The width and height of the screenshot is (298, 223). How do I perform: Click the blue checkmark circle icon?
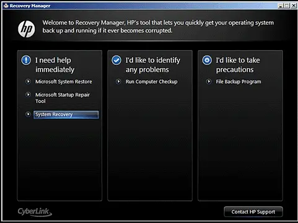click(116, 60)
